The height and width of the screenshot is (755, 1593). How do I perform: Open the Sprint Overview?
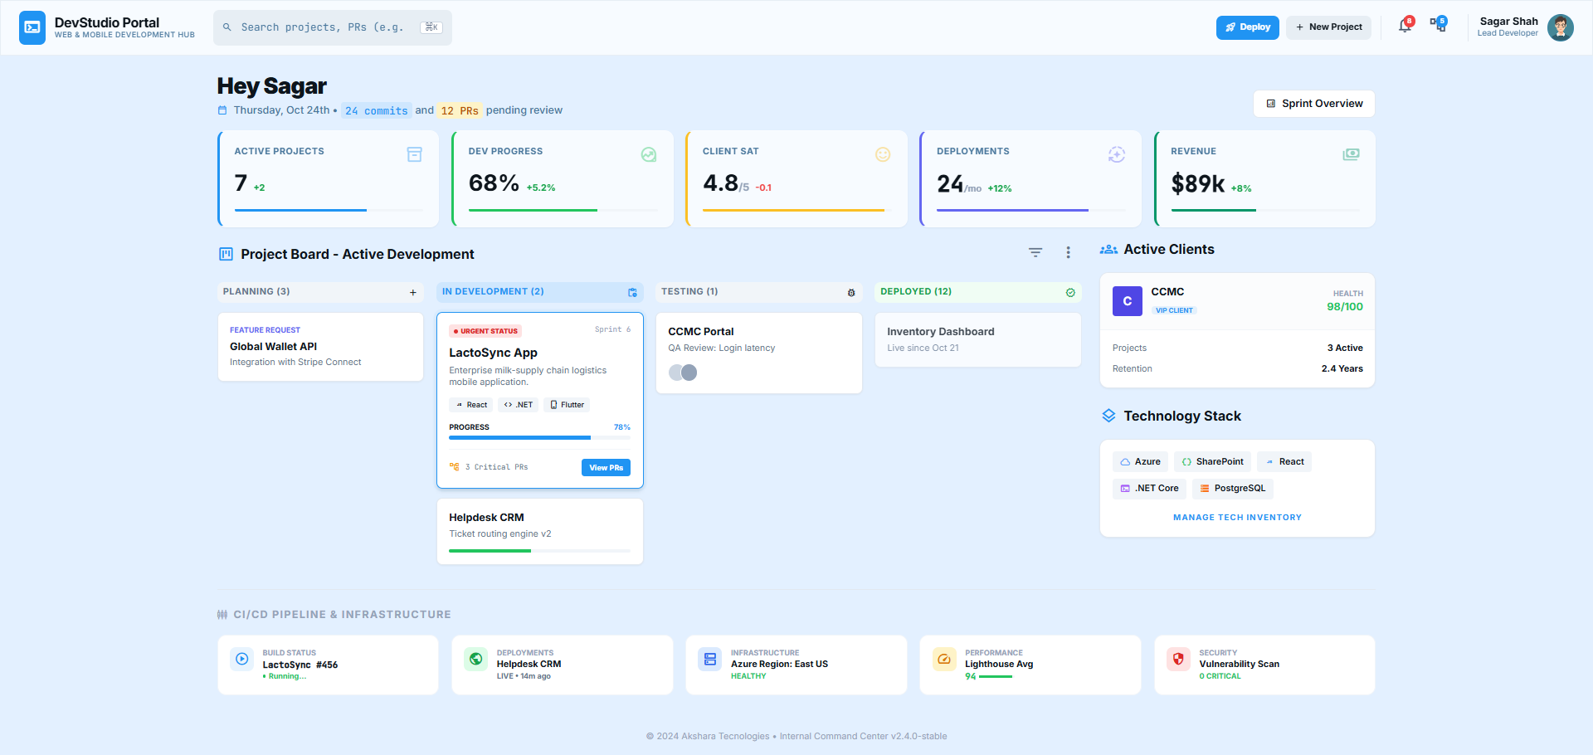[1313, 104]
